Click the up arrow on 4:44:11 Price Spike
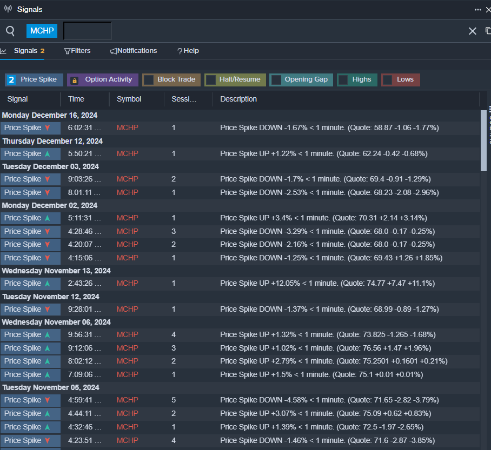This screenshot has width=491, height=450. tap(47, 413)
